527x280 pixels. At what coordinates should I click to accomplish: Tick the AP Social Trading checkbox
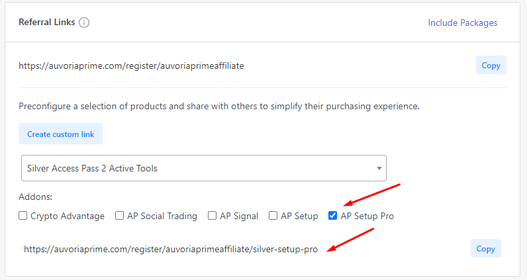[120, 216]
